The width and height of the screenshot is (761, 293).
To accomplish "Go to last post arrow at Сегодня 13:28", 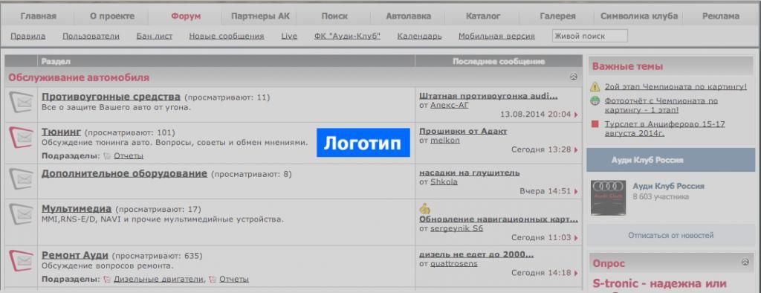I will pos(576,150).
